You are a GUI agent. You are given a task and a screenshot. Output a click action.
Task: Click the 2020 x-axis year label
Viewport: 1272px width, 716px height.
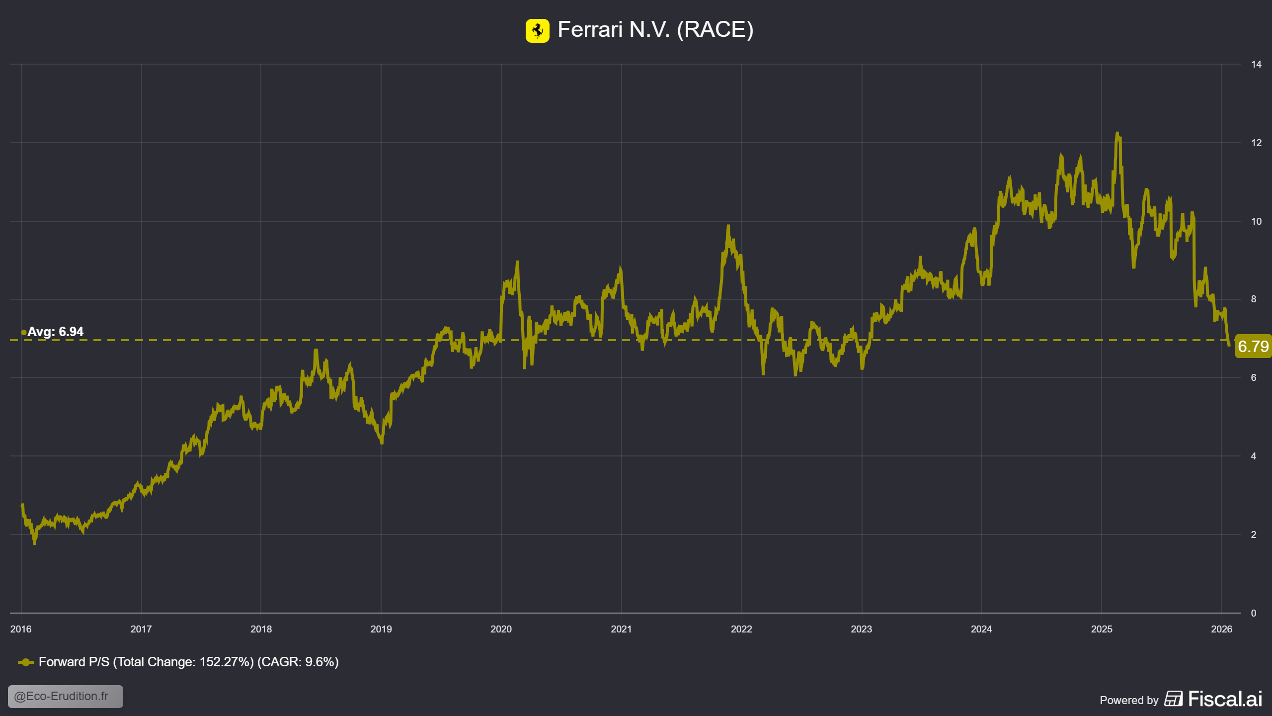click(501, 629)
